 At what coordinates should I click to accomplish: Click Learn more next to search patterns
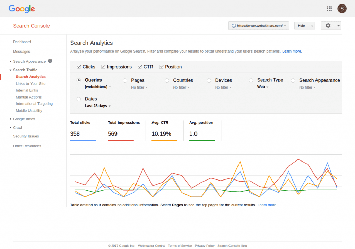292,51
